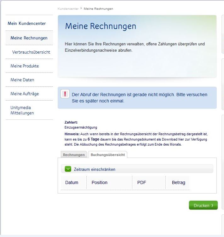This screenshot has height=237, width=224.
Task: Open the Meine Daten sidebar entry
Action: pyautogui.click(x=22, y=80)
